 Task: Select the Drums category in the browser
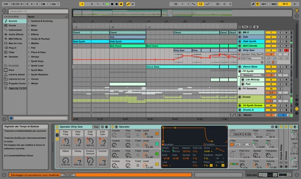pyautogui.click(x=15, y=25)
